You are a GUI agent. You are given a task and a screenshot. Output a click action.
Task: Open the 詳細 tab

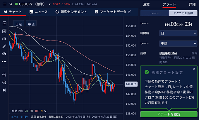point(192,4)
